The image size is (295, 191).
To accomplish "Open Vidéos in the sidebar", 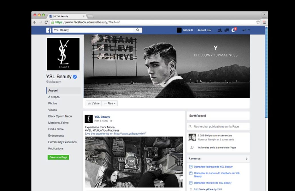I will (x=52, y=110).
